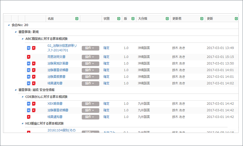The height and width of the screenshot is (146, 243).
Task: Open the 同意説明文書 document link
Action: pyautogui.click(x=56, y=57)
